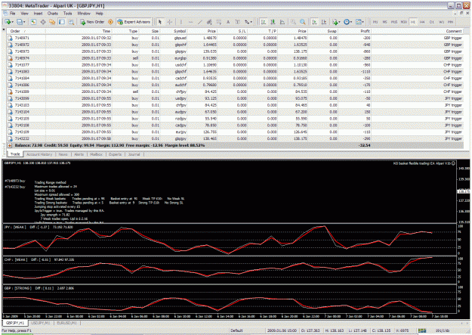Click the New Order button
Screen dimensions: 472x335
click(x=92, y=22)
